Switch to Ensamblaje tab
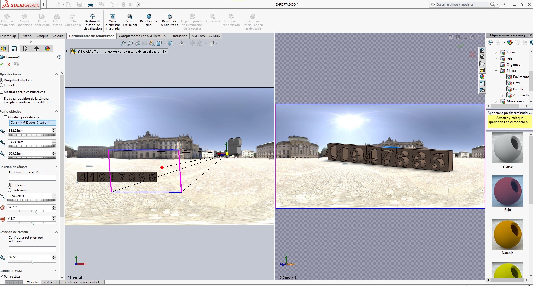Viewport: 533px width, 286px height. (9, 36)
